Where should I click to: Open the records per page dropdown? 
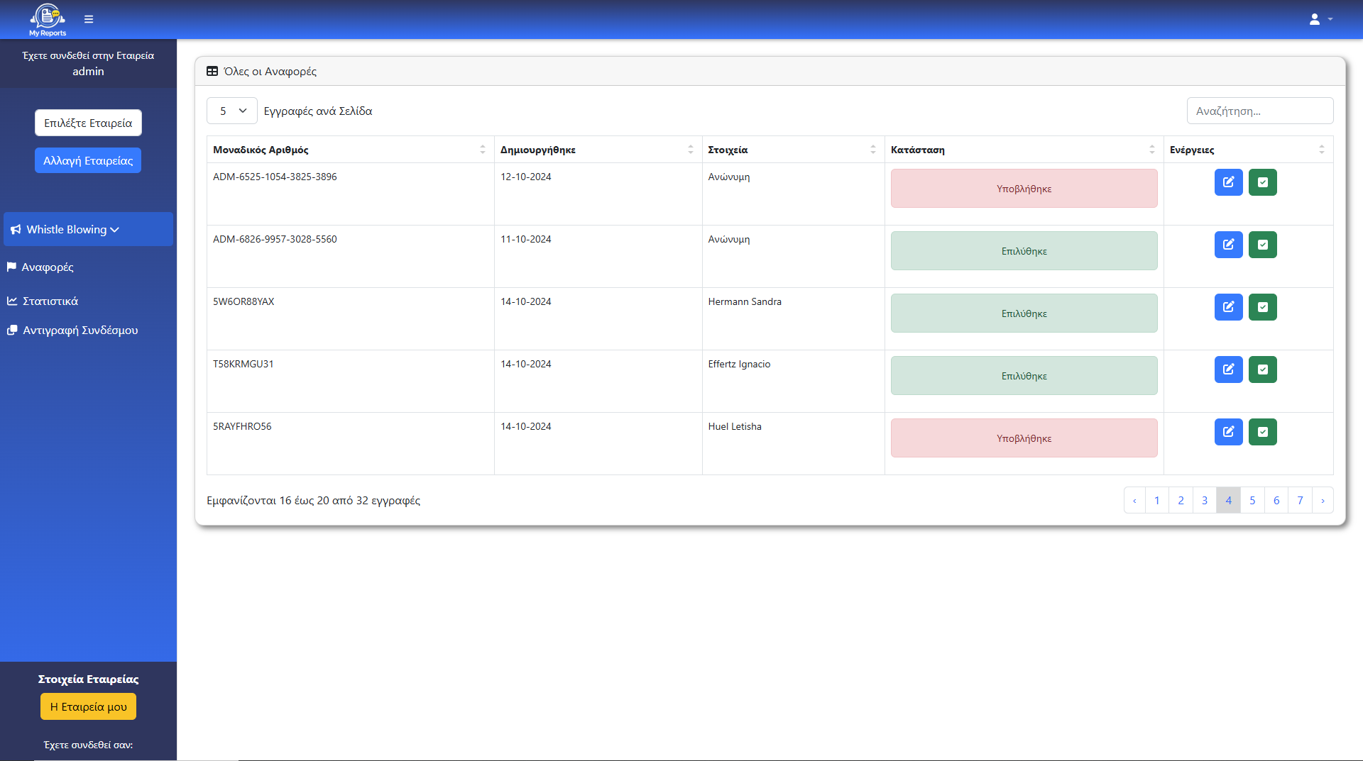point(232,111)
